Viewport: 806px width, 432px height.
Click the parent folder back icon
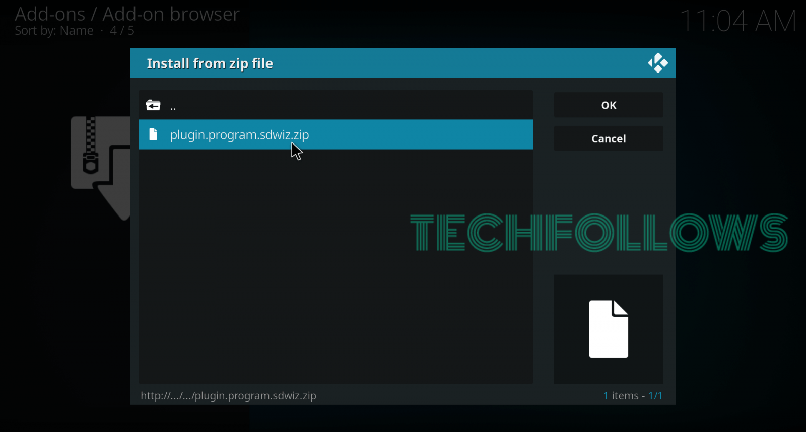coord(153,105)
